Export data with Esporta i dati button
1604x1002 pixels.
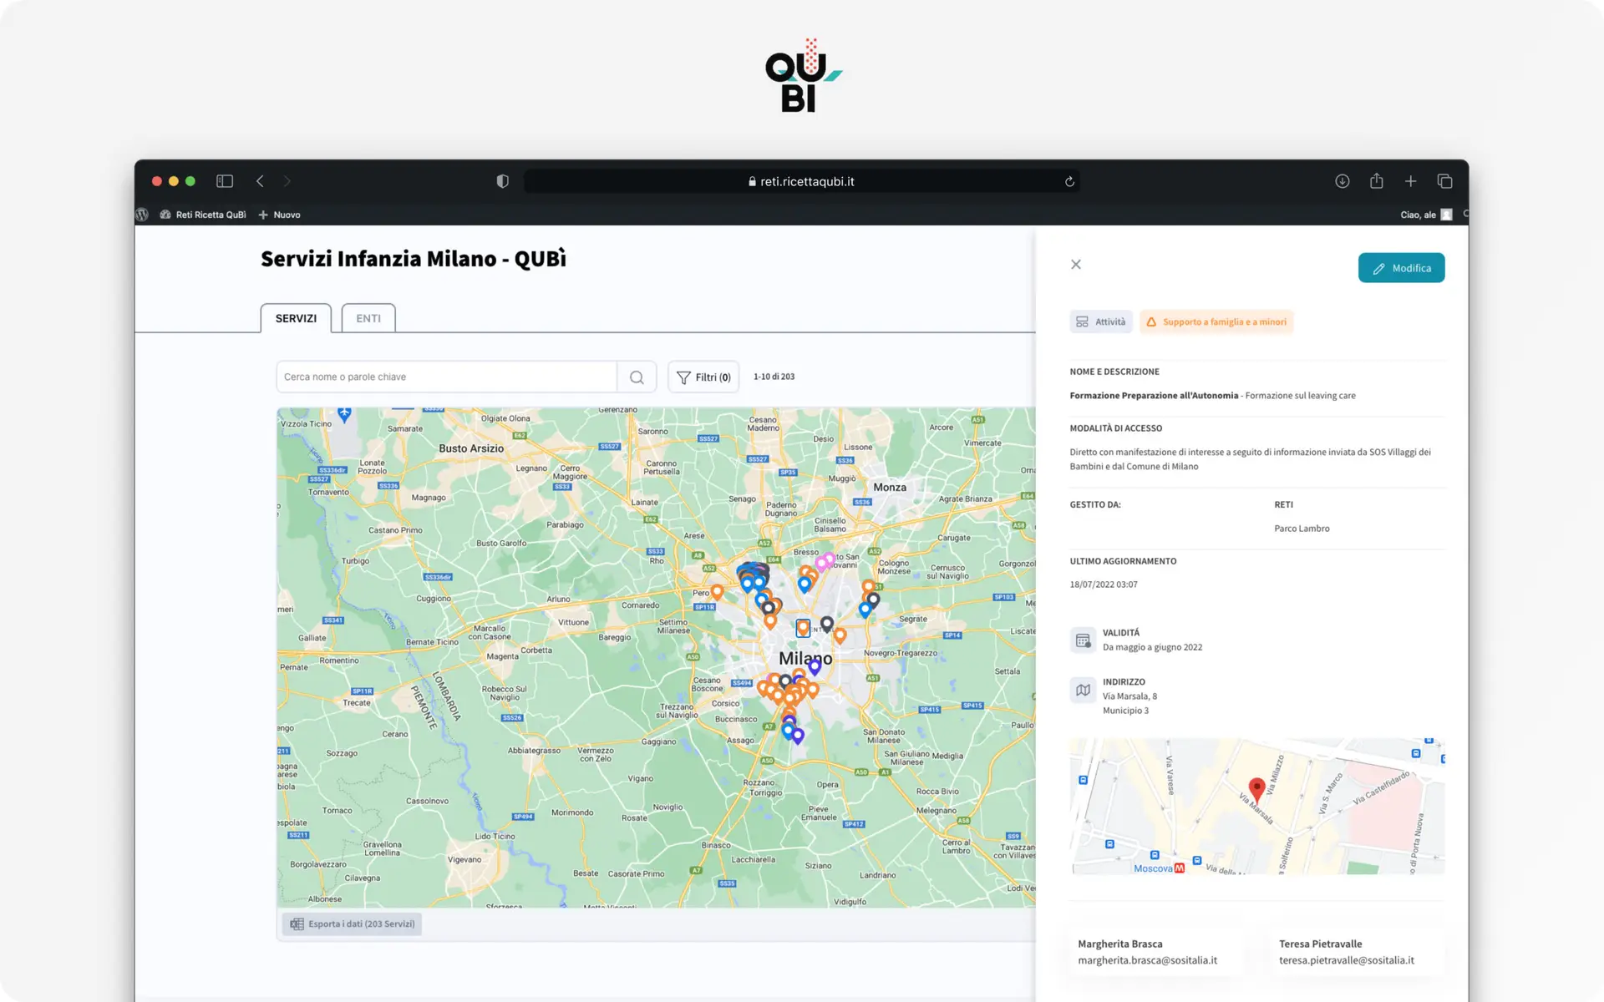[x=353, y=924]
